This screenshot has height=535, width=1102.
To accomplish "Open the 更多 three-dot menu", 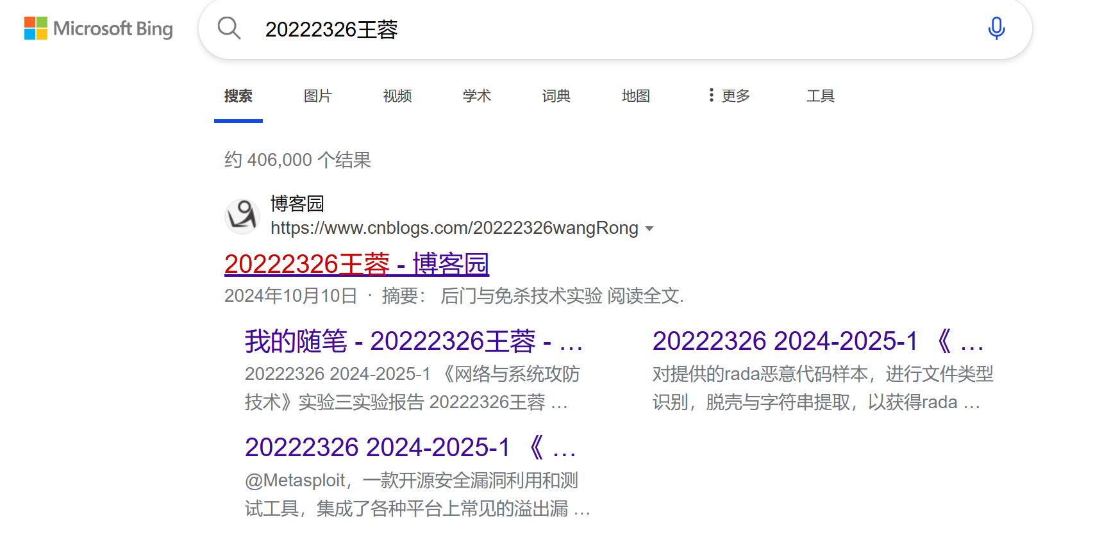I will [x=729, y=95].
